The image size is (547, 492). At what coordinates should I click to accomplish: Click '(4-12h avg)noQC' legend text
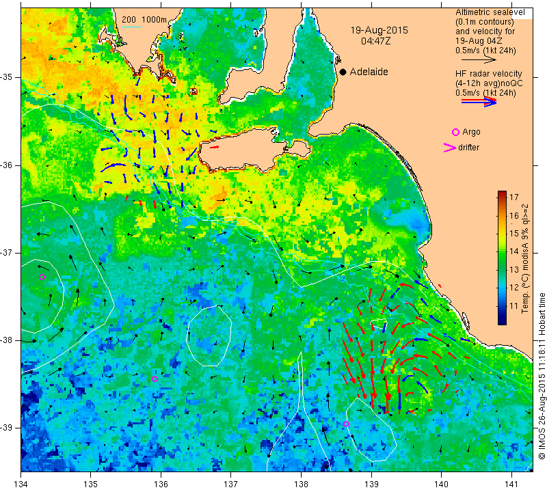[x=489, y=83]
